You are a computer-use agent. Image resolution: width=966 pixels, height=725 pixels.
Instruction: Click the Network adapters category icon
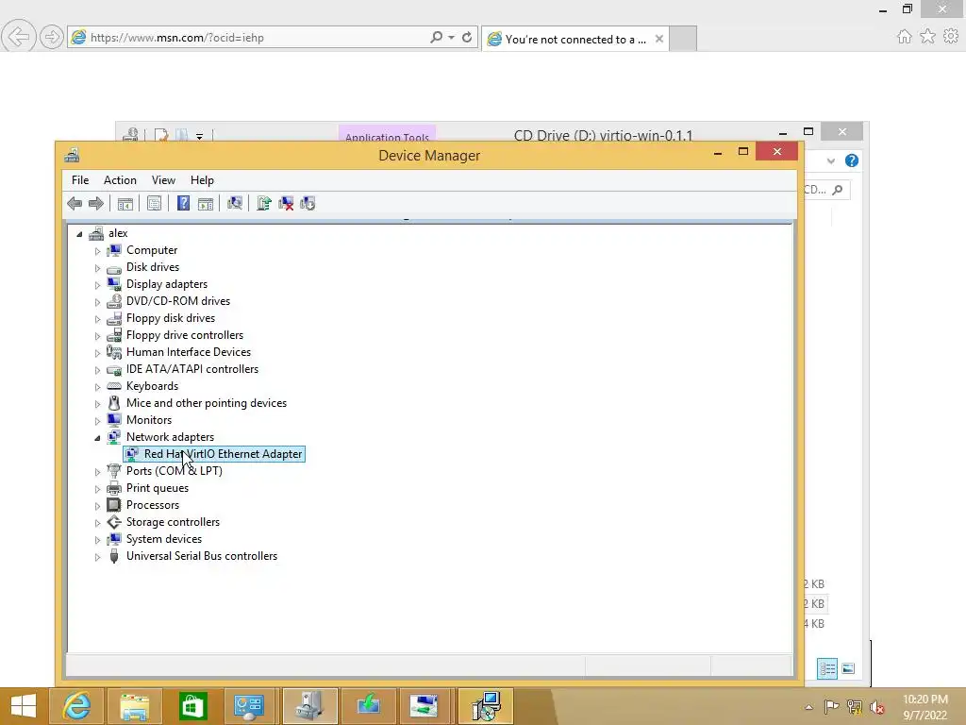point(114,437)
